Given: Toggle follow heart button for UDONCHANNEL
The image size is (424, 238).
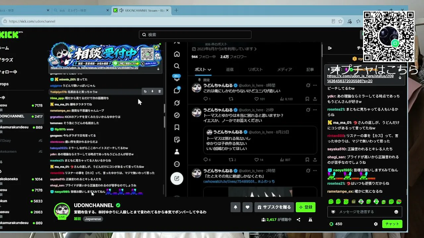Looking at the screenshot, I should (247, 207).
